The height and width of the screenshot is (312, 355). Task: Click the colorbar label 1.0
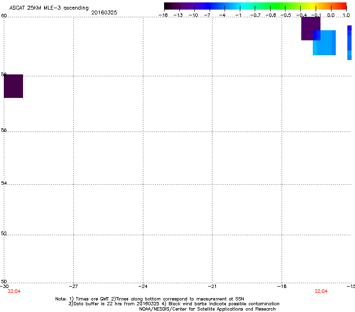click(x=346, y=15)
